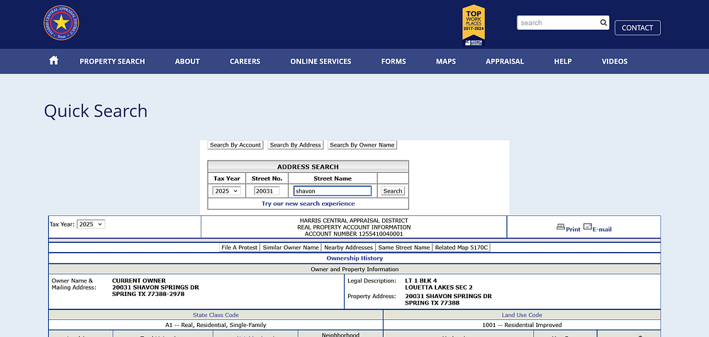Open the CAREERS menu

[245, 62]
